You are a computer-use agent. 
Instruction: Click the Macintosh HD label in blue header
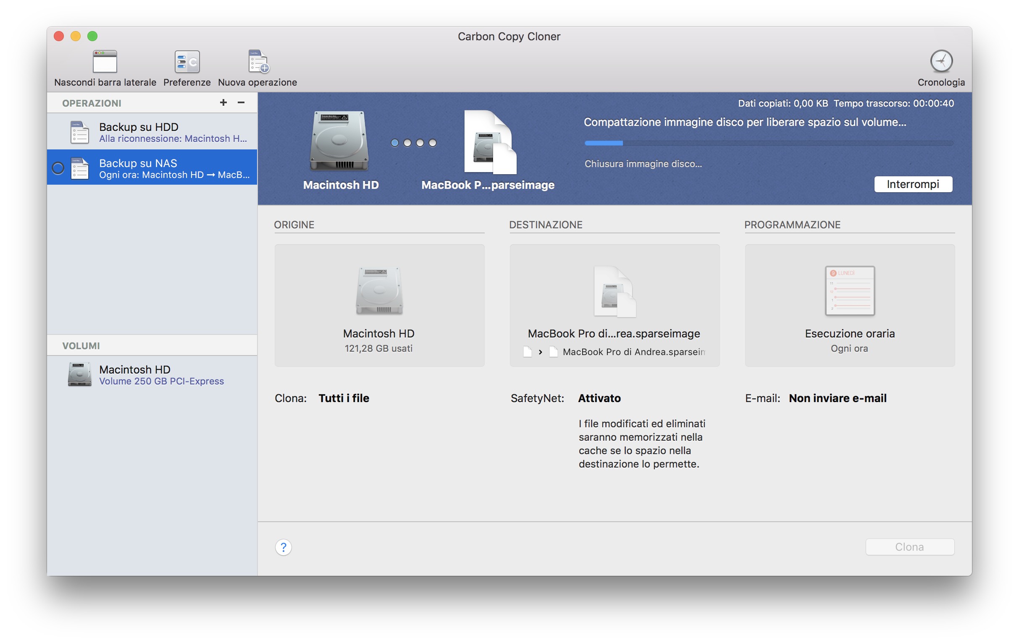pyautogui.click(x=341, y=185)
